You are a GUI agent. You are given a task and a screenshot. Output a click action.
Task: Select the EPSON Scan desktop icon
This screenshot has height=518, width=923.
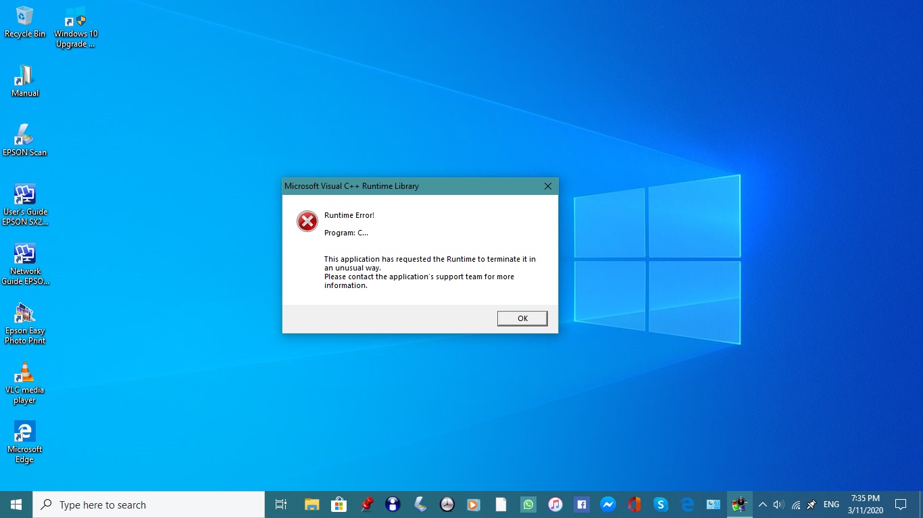tap(25, 140)
